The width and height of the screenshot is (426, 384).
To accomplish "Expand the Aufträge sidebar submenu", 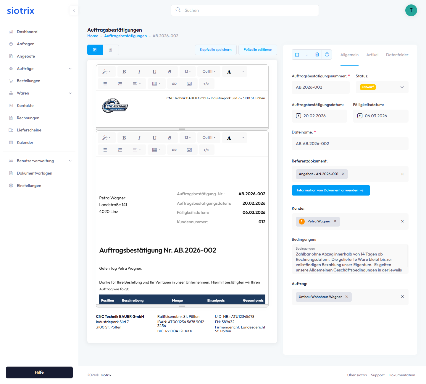I will point(70,69).
